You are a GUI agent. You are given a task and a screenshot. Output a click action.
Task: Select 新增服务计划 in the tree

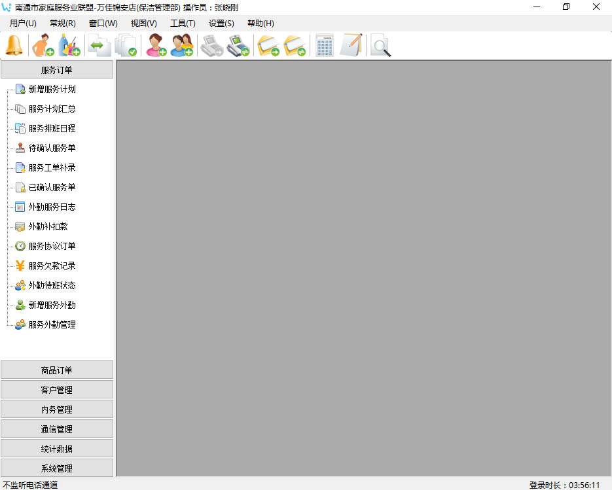pos(52,90)
